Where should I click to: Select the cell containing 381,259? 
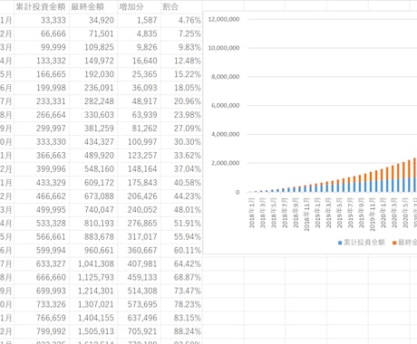tap(93, 129)
